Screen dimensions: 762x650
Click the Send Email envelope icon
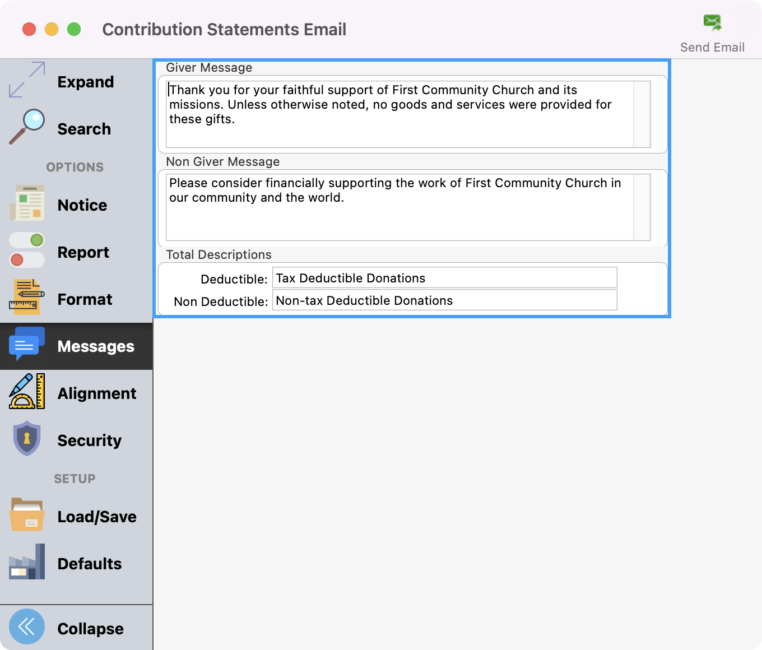click(712, 23)
